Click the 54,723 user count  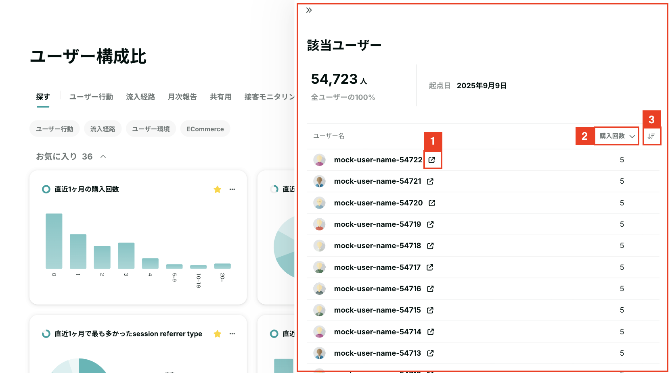pos(335,79)
